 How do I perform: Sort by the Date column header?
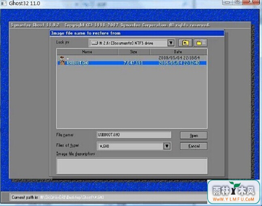(x=178, y=52)
